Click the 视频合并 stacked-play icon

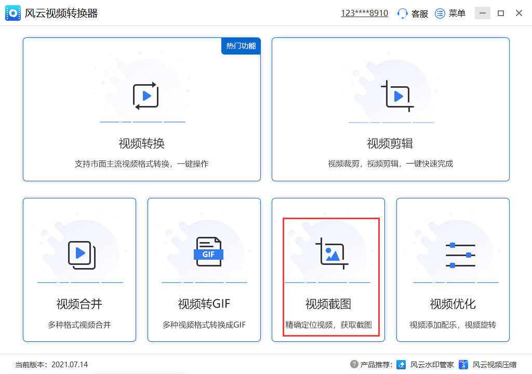pos(82,255)
